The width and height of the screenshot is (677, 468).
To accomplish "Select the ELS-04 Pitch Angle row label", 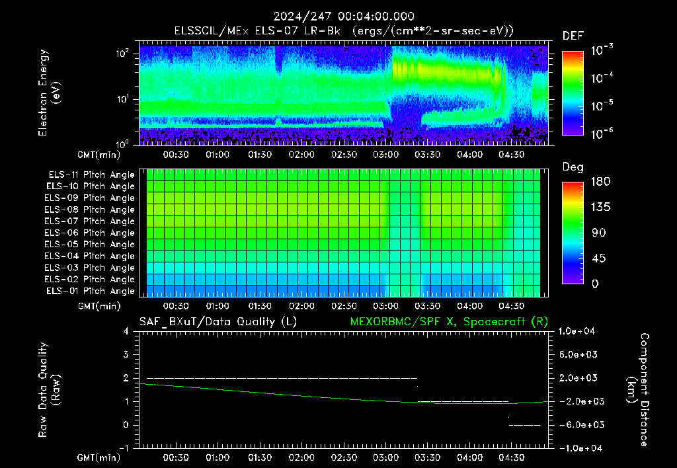I will (89, 256).
